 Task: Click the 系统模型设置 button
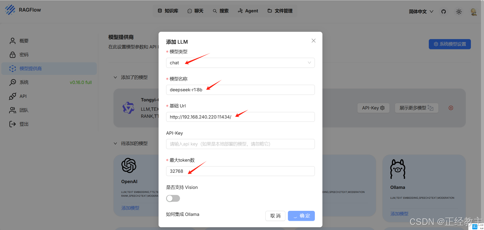tap(450, 44)
